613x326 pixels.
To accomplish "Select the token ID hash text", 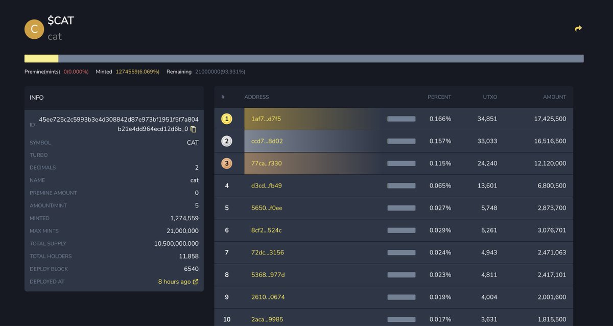I will (119, 124).
